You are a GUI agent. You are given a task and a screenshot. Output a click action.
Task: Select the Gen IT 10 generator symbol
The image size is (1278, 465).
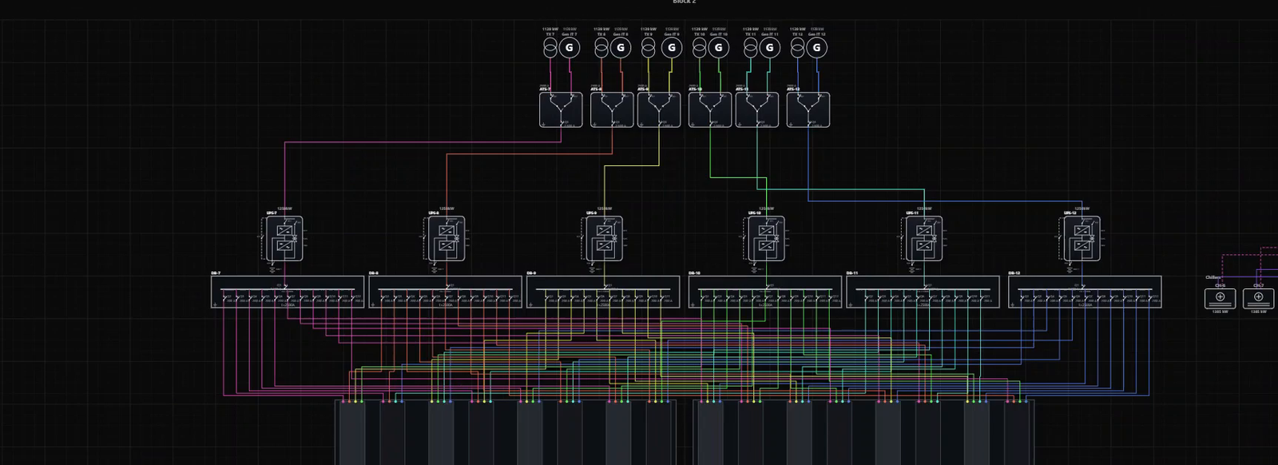[719, 48]
